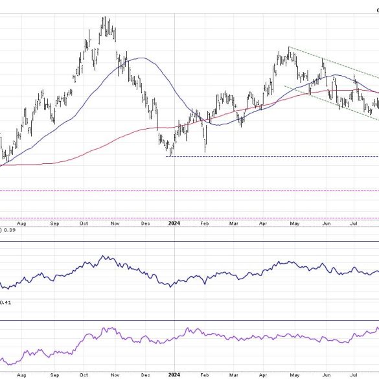Viewport: 379px width, 379px height.
Task: Click the upper green dashed channel line
Action: pos(334,62)
